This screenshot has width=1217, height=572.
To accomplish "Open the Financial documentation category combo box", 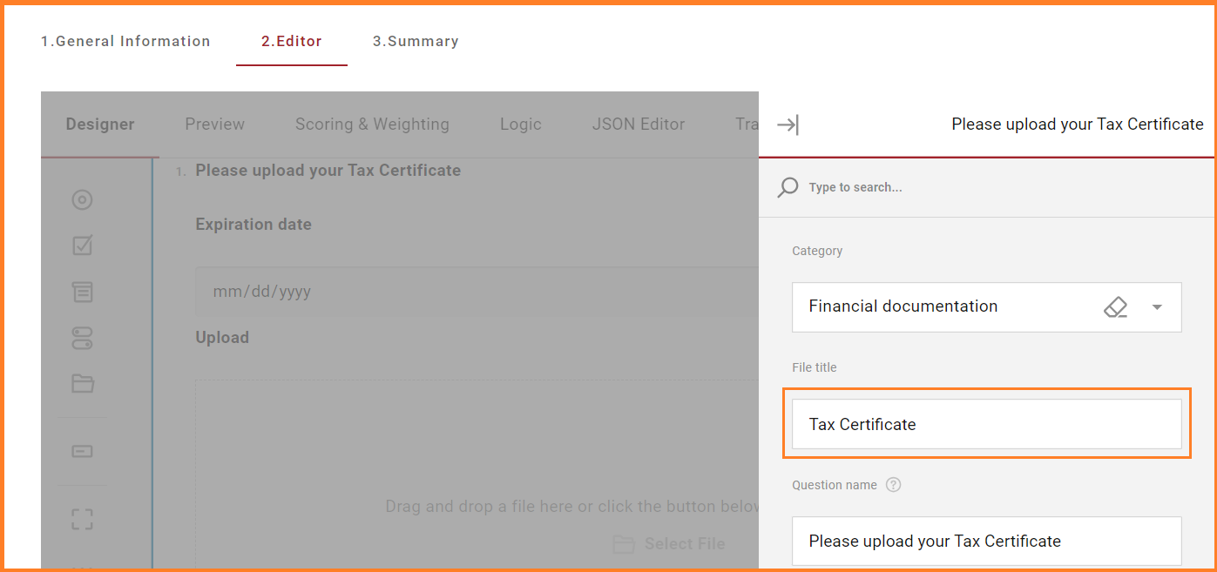I will (x=941, y=307).
